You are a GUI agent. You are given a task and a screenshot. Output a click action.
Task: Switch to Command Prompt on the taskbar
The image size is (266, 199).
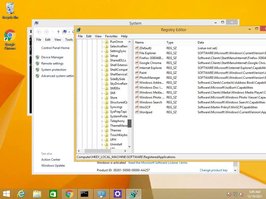point(84,194)
